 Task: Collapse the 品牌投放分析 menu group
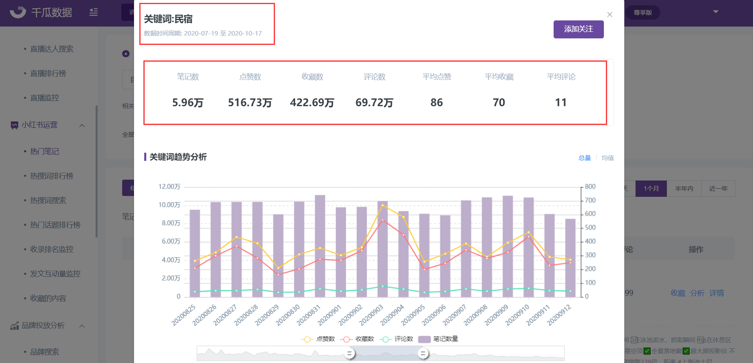point(82,326)
